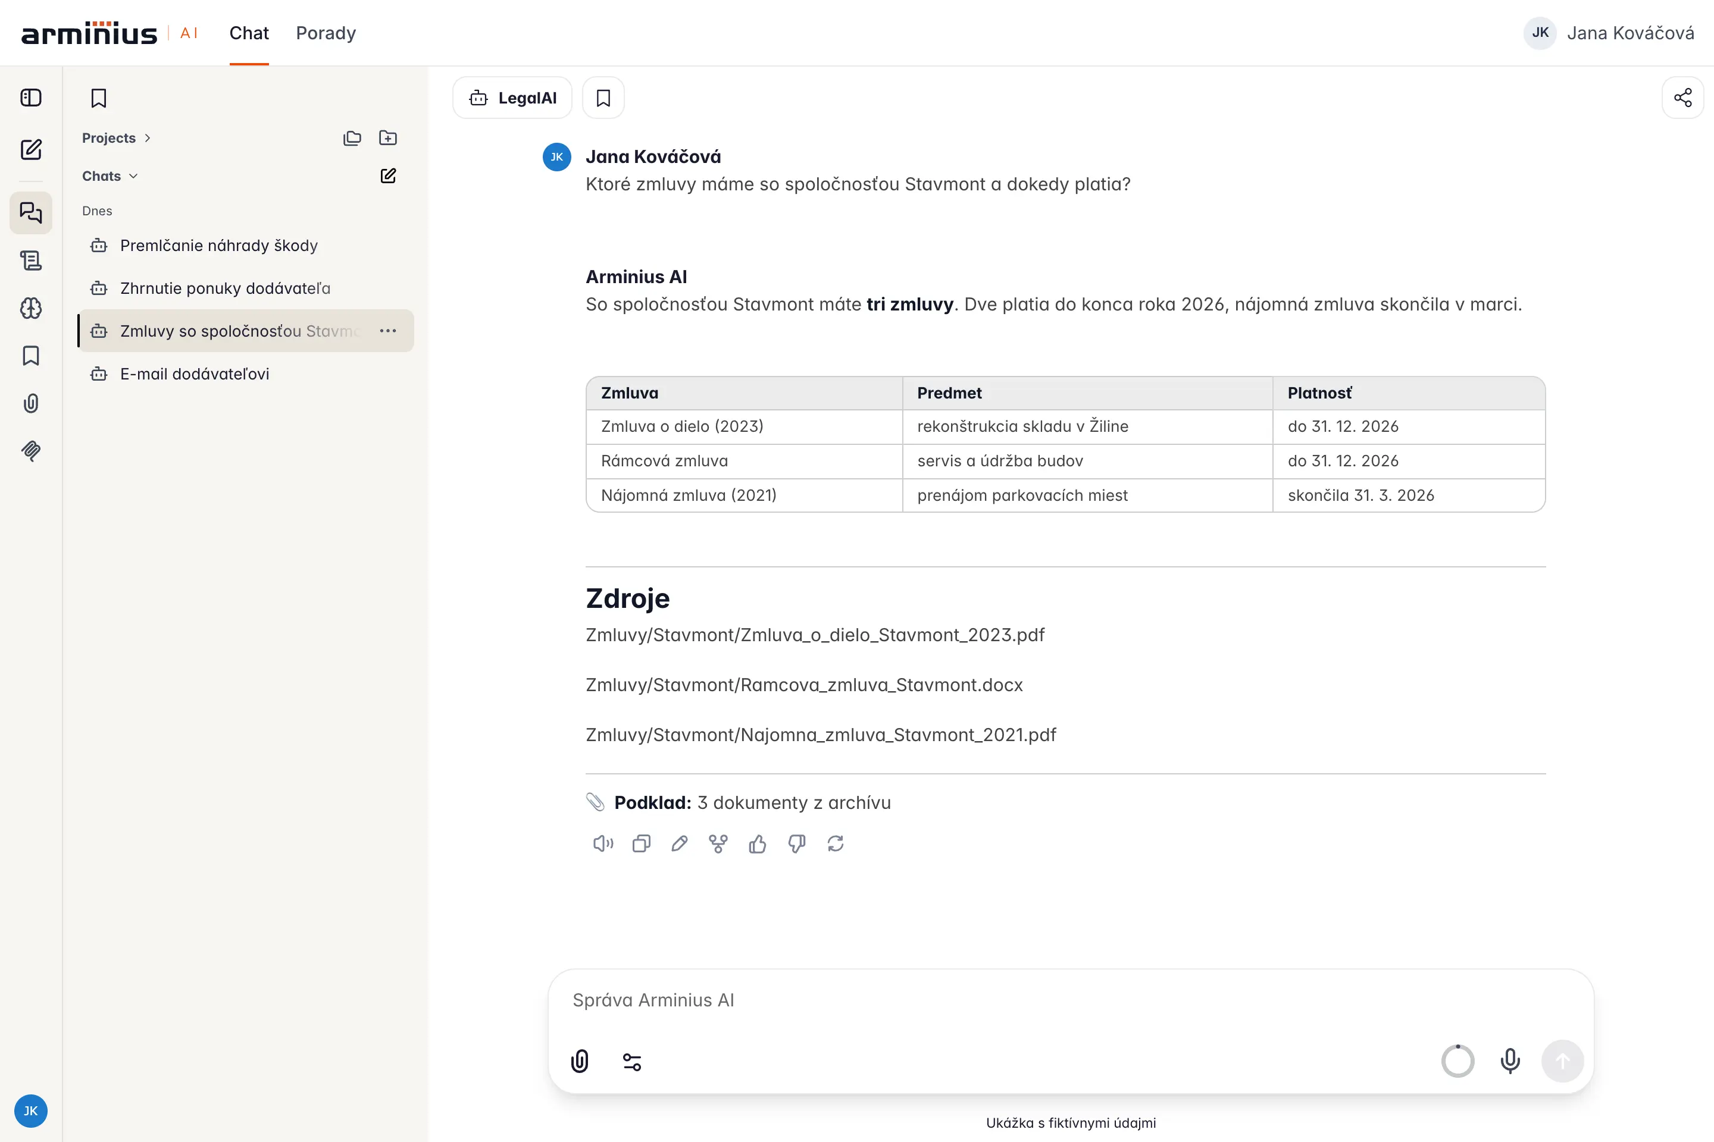Expand the Projects section
Viewport: 1714px width, 1142px height.
tap(116, 137)
